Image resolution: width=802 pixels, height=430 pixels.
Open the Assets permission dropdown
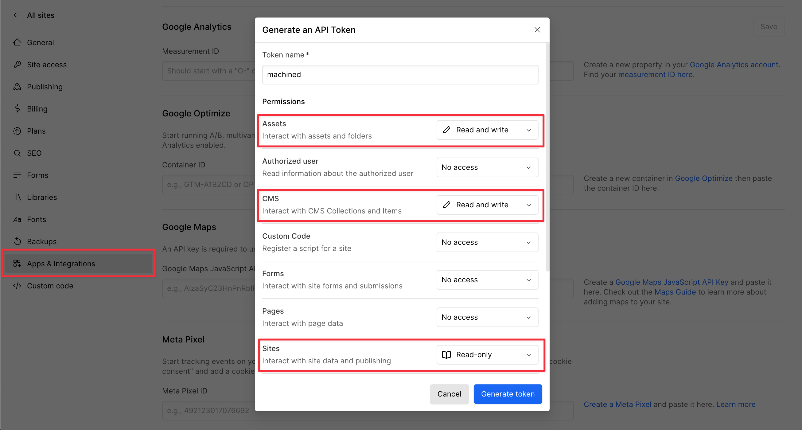(x=487, y=130)
